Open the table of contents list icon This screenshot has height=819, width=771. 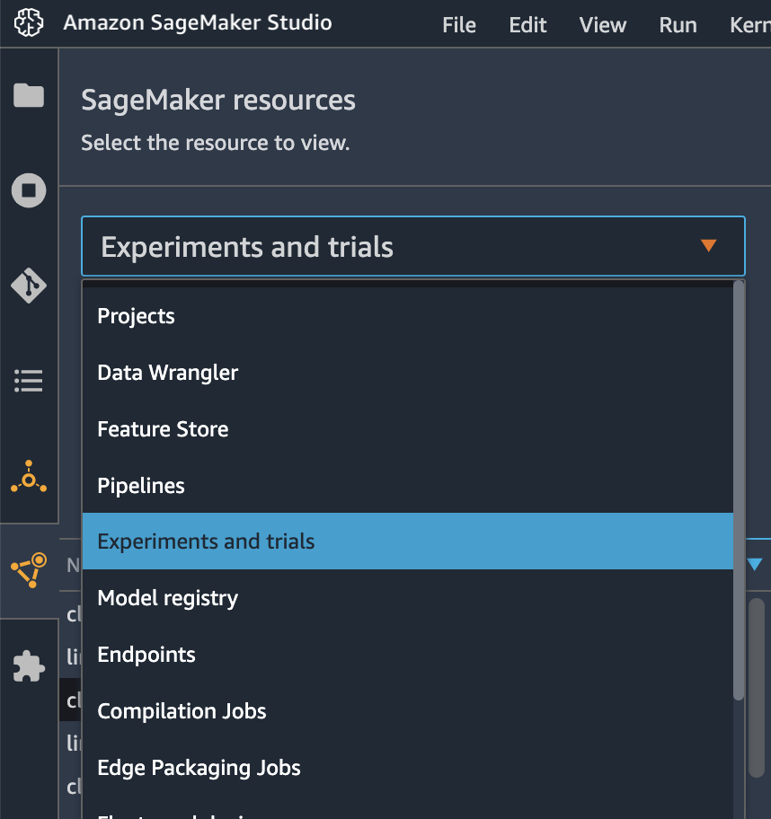coord(29,381)
